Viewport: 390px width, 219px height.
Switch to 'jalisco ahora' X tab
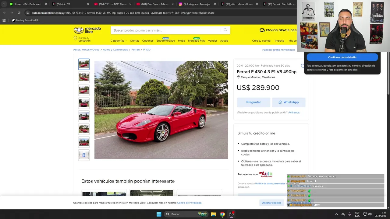click(x=239, y=4)
